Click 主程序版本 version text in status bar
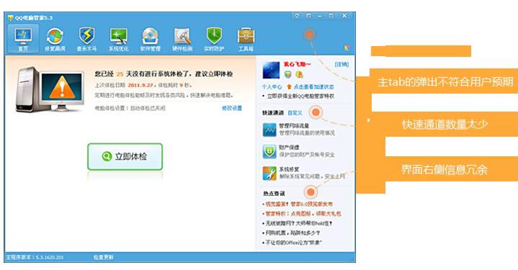The image size is (518, 270). 35,257
